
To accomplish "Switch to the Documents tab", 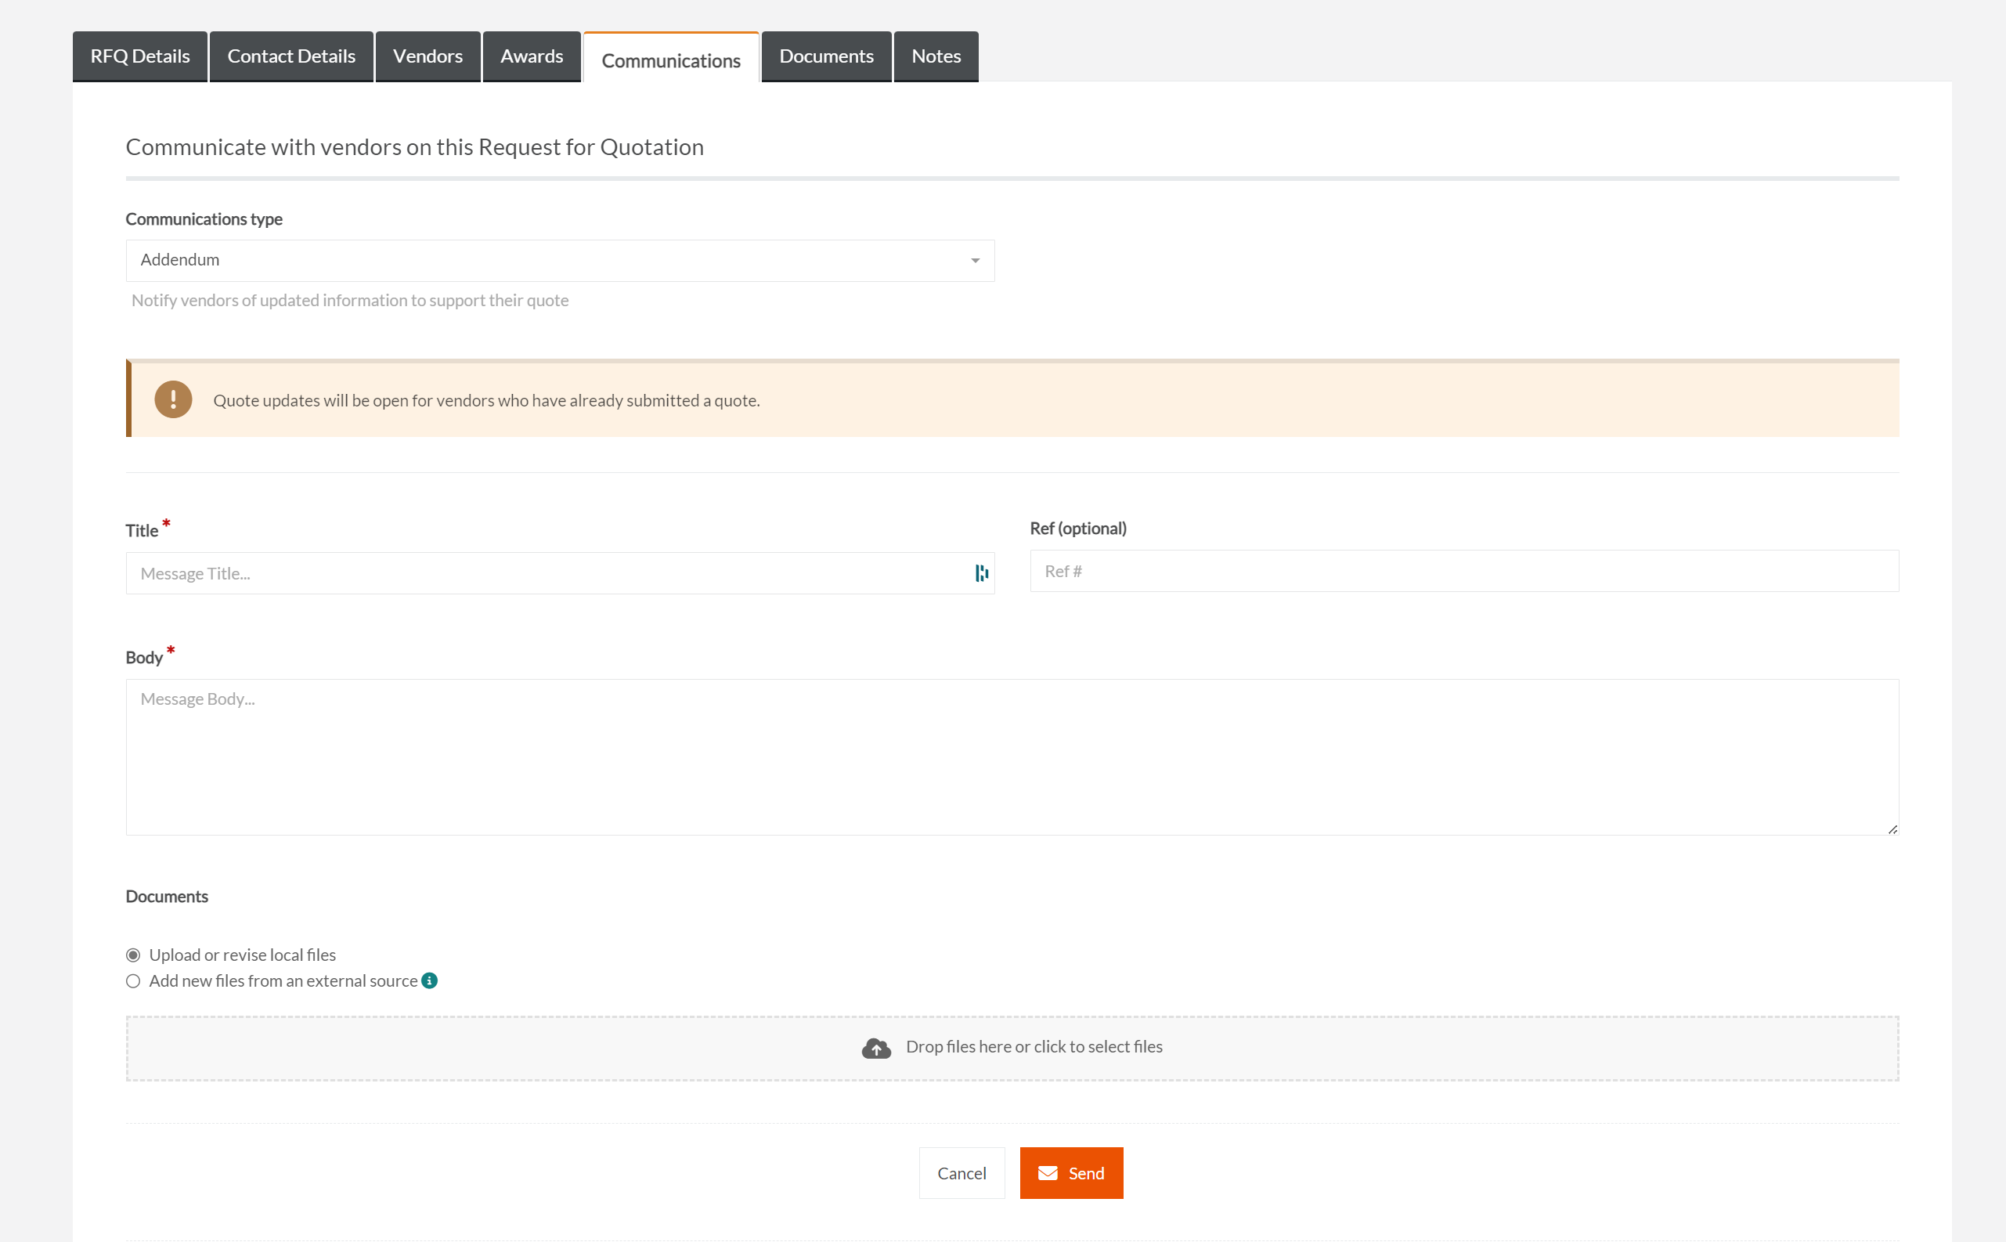I will [x=826, y=56].
